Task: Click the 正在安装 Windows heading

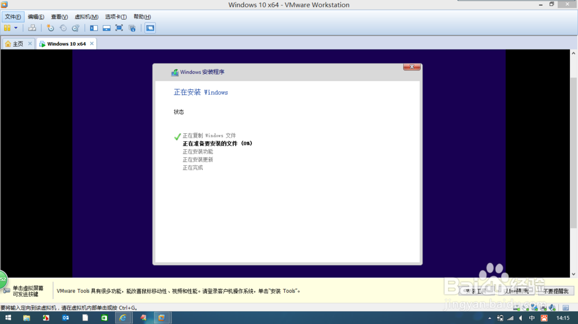Action: 201,92
